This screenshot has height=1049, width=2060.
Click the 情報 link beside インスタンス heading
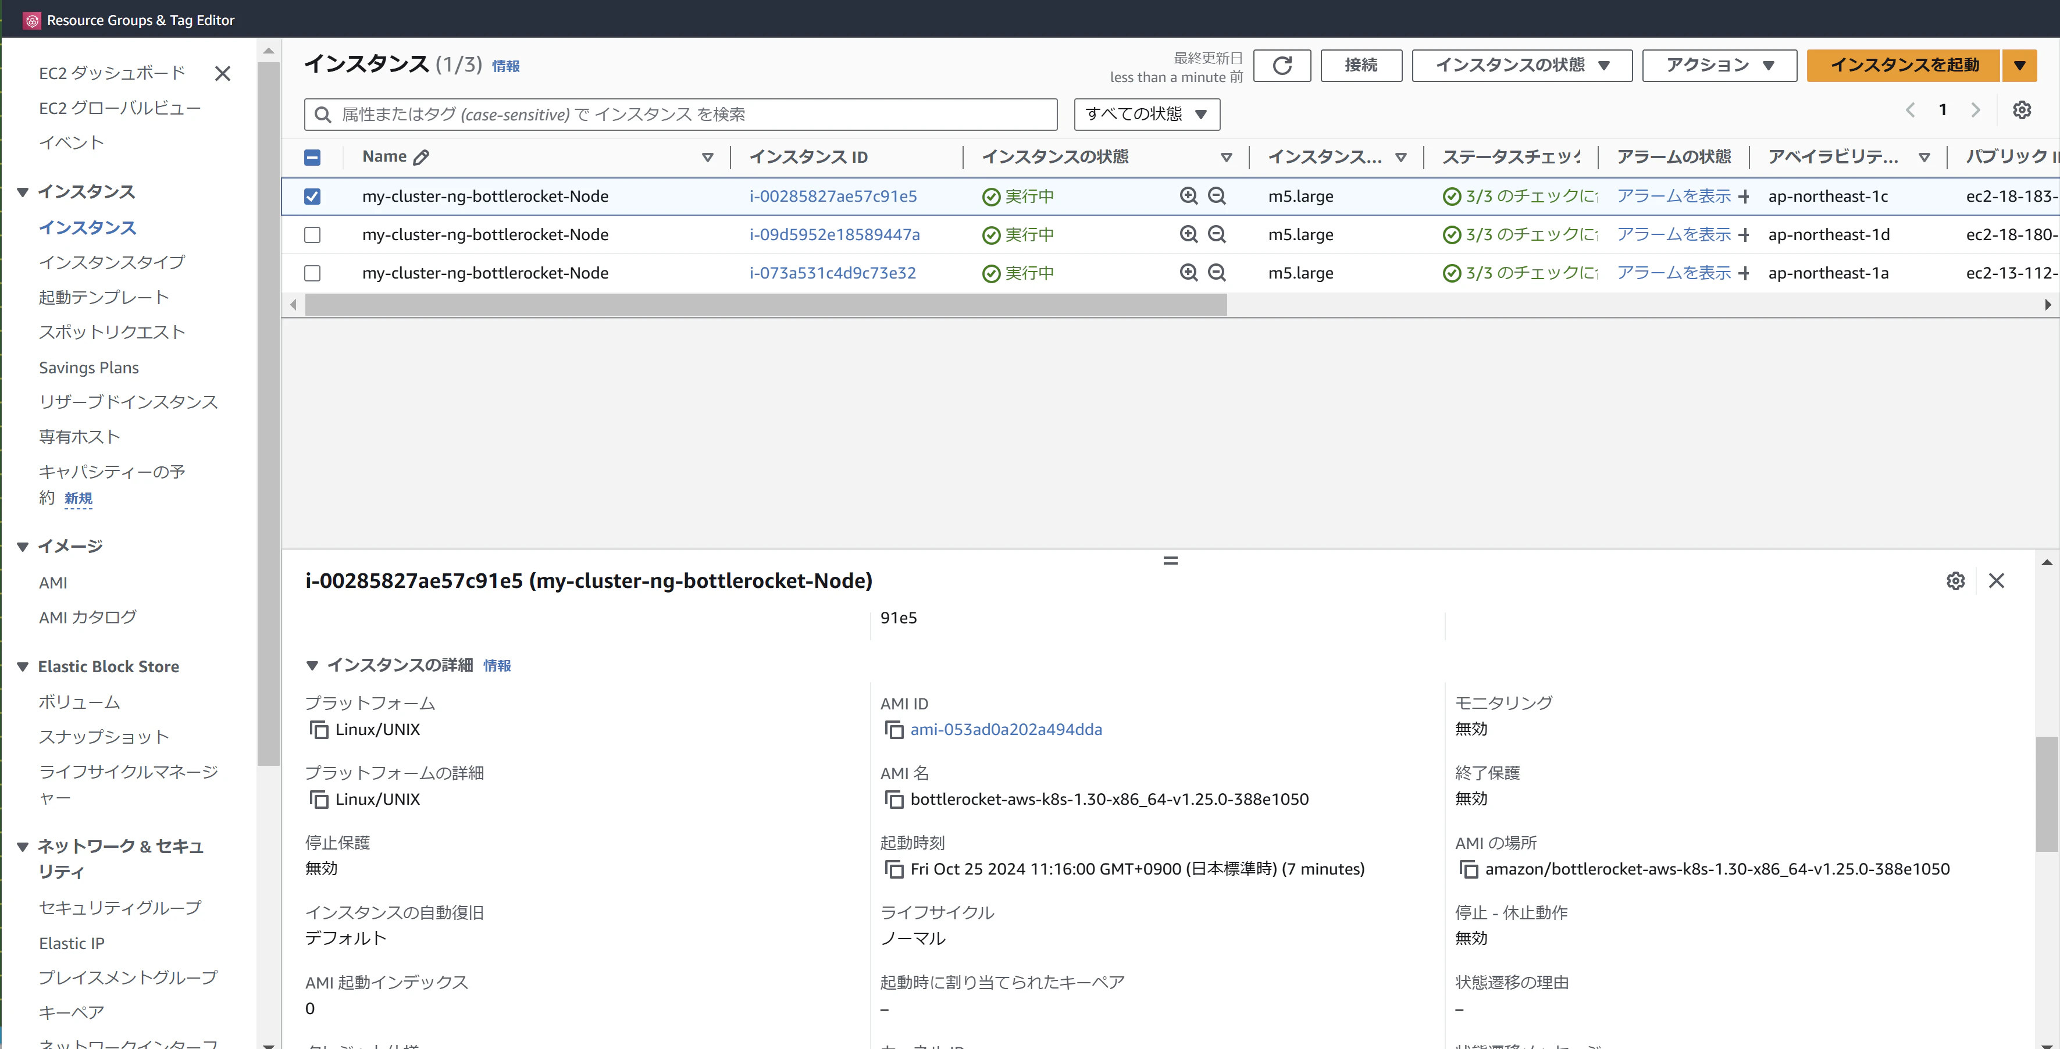coord(505,66)
